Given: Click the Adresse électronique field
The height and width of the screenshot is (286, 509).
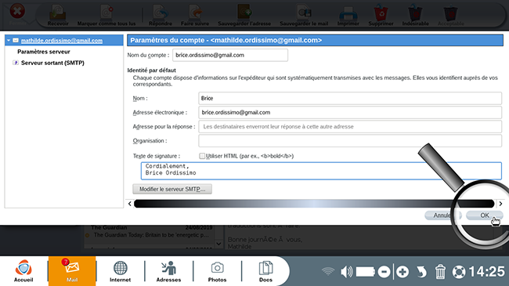Looking at the screenshot, I should tap(350, 113).
